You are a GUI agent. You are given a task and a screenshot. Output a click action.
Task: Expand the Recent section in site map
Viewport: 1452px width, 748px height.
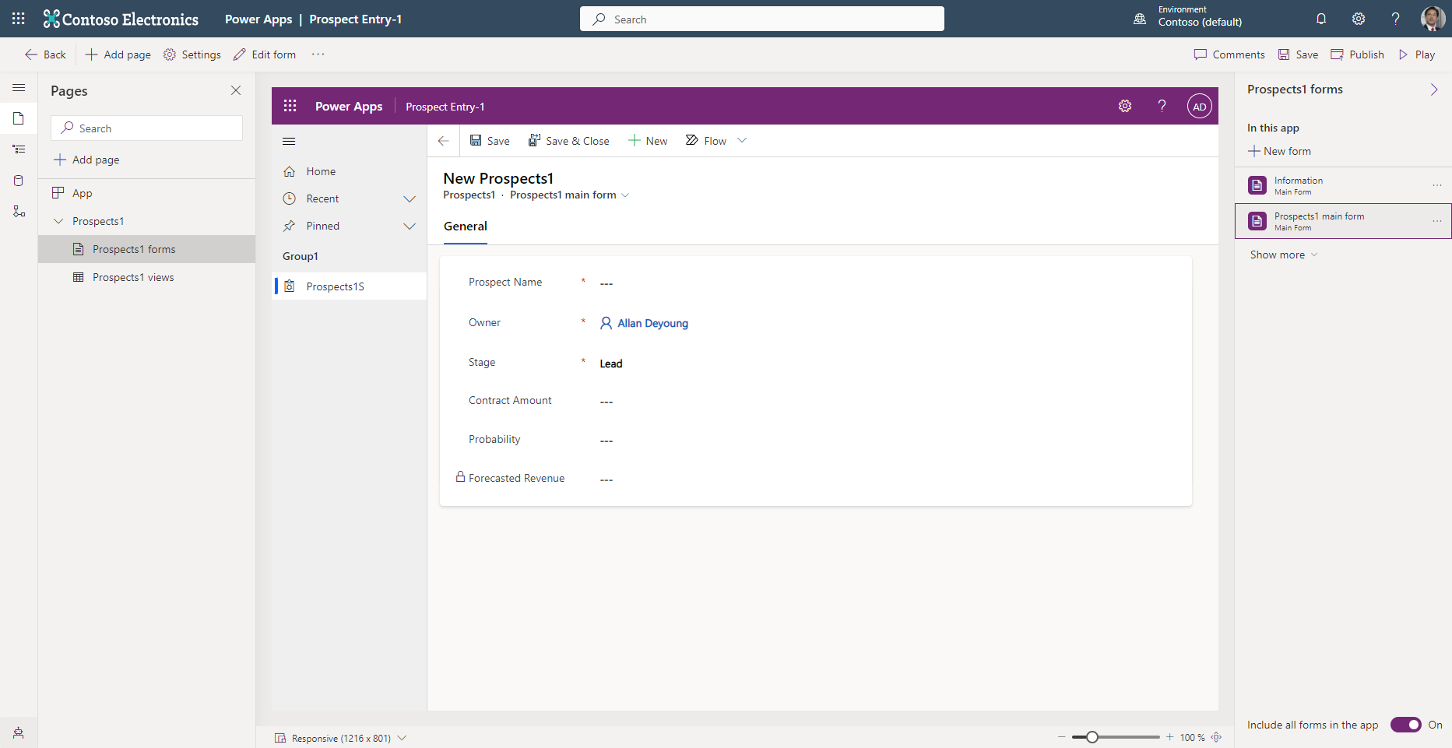point(410,198)
